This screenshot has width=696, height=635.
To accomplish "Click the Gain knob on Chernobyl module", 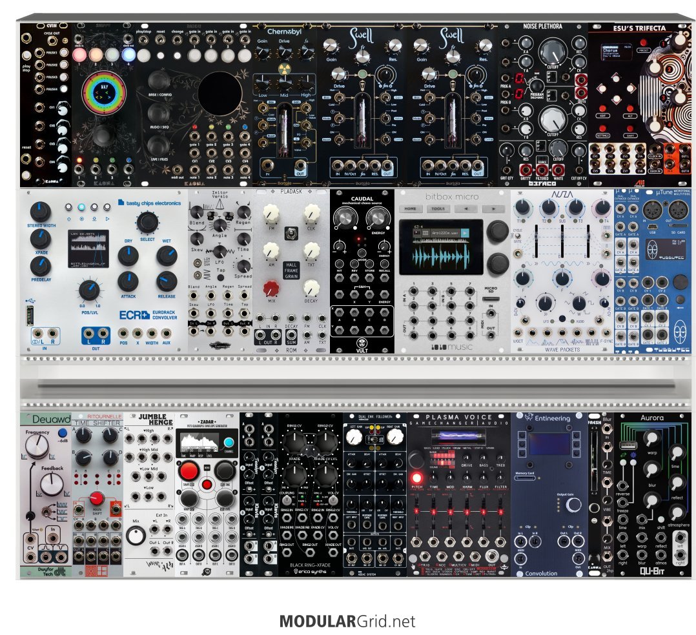I will pos(263,52).
